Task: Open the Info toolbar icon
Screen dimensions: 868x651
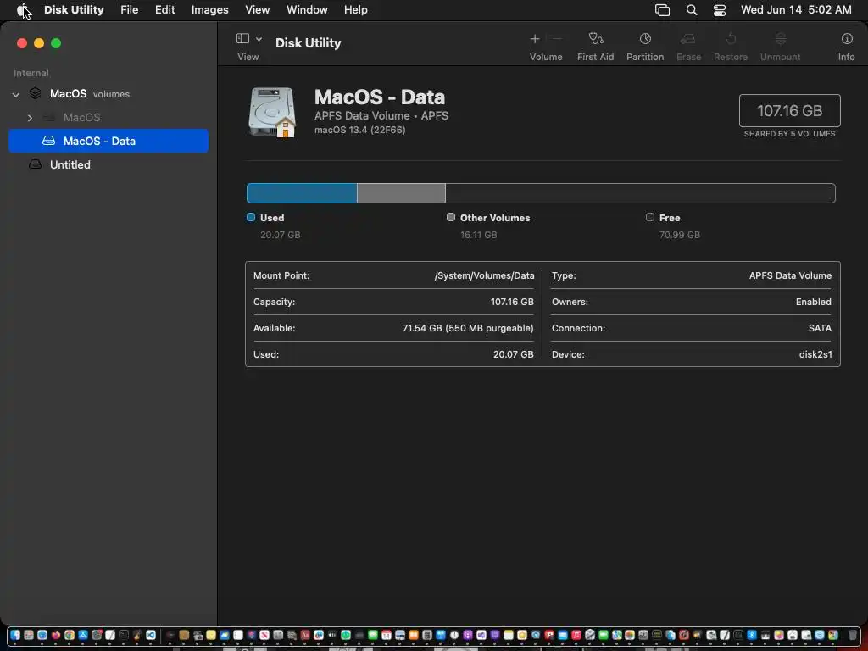Action: click(847, 39)
